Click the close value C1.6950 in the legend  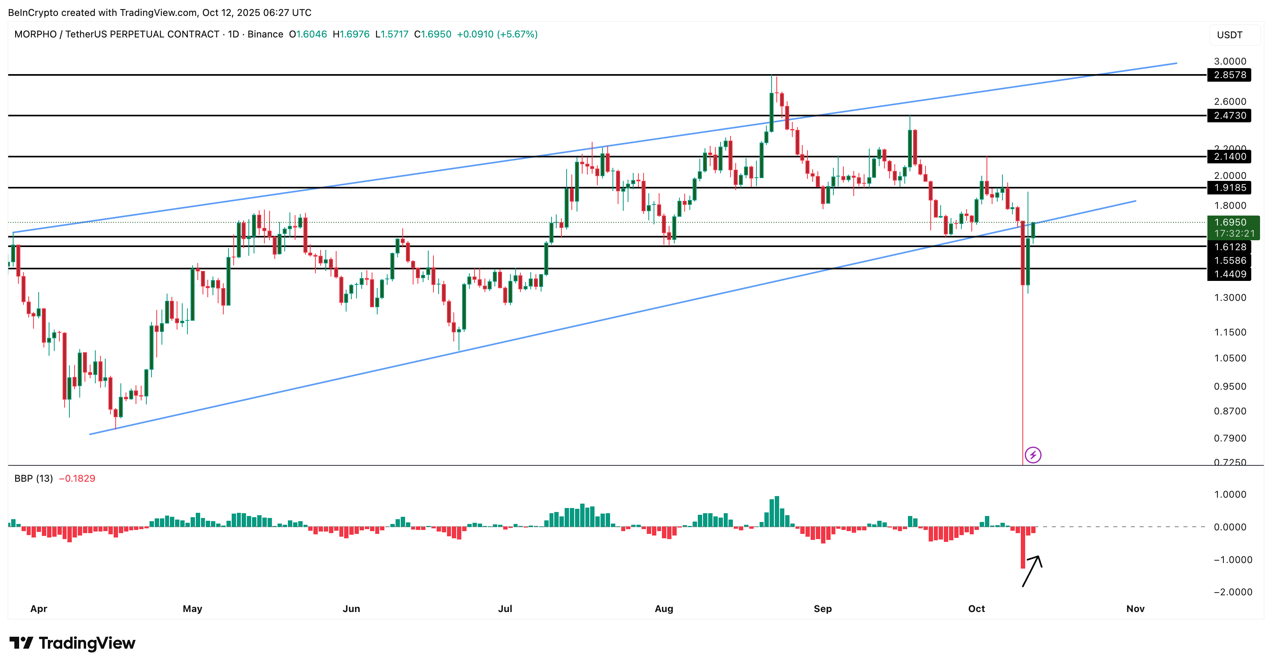point(433,35)
